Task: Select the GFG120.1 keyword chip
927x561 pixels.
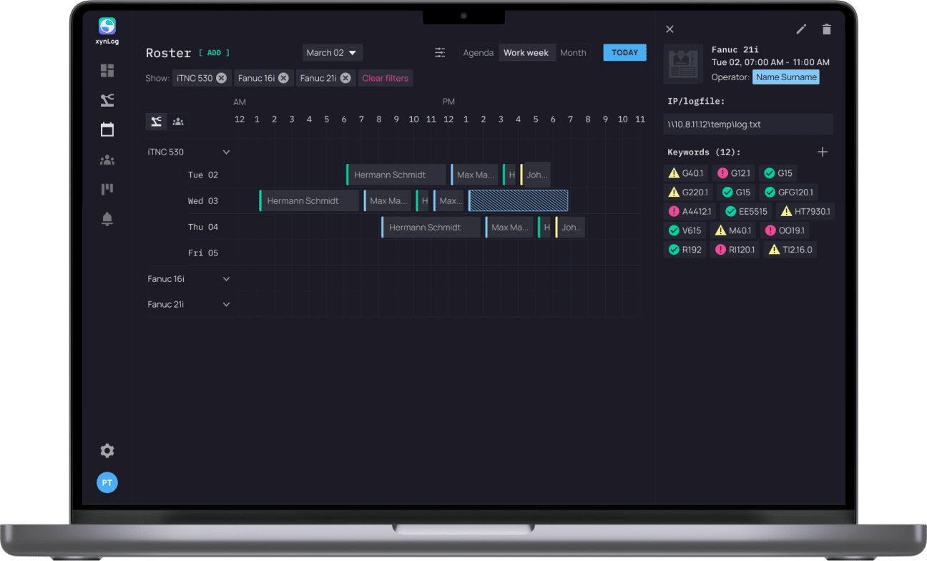Action: coord(788,192)
